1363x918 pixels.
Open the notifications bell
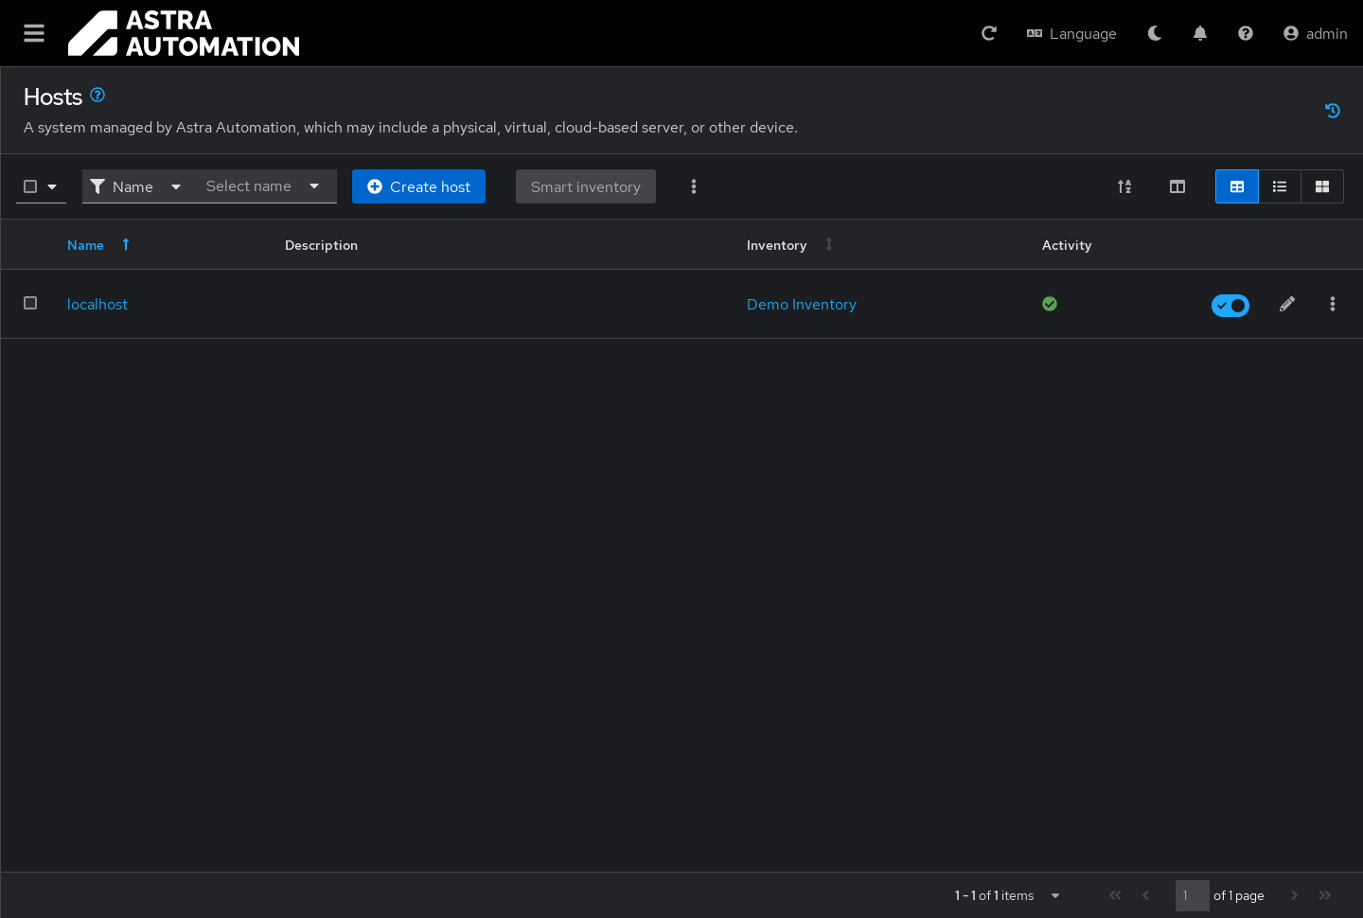[x=1200, y=33]
